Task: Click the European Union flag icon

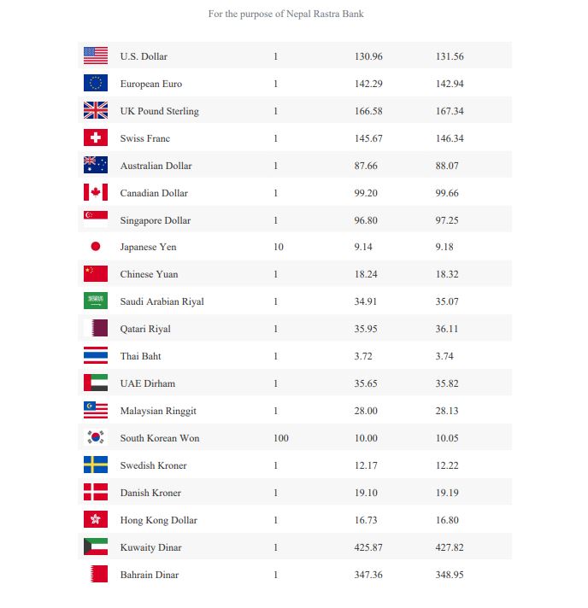Action: coord(96,83)
